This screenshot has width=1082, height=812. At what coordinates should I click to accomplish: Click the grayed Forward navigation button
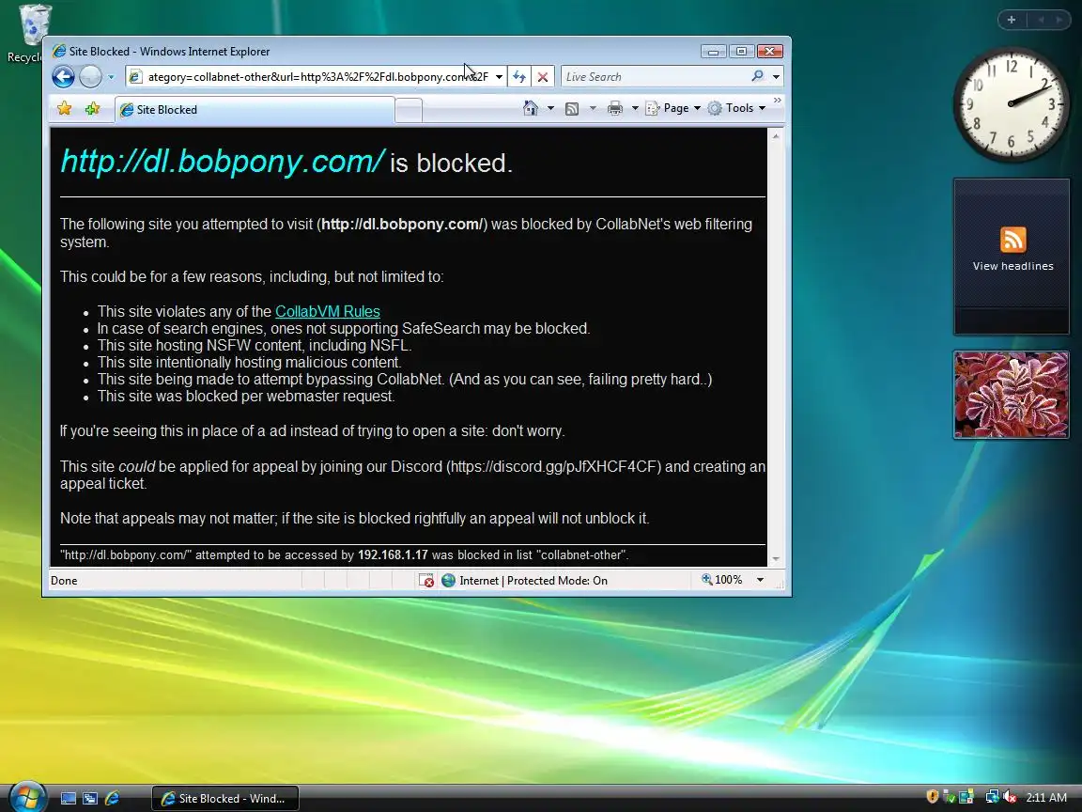pyautogui.click(x=90, y=77)
